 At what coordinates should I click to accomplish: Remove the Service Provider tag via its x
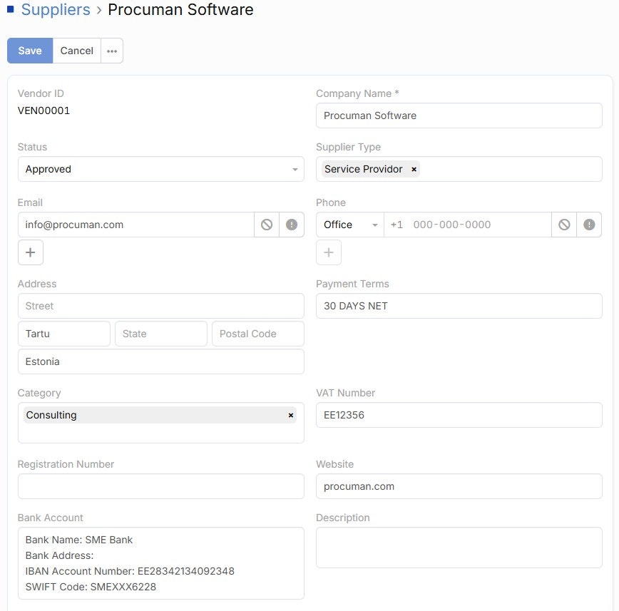pyautogui.click(x=414, y=169)
